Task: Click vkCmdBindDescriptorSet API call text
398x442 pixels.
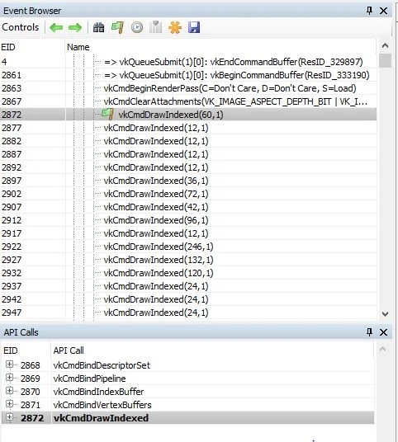Action: 102,365
